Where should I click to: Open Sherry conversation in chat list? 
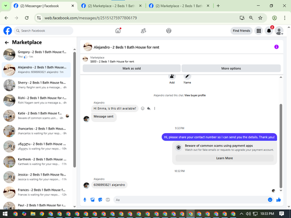[36, 85]
